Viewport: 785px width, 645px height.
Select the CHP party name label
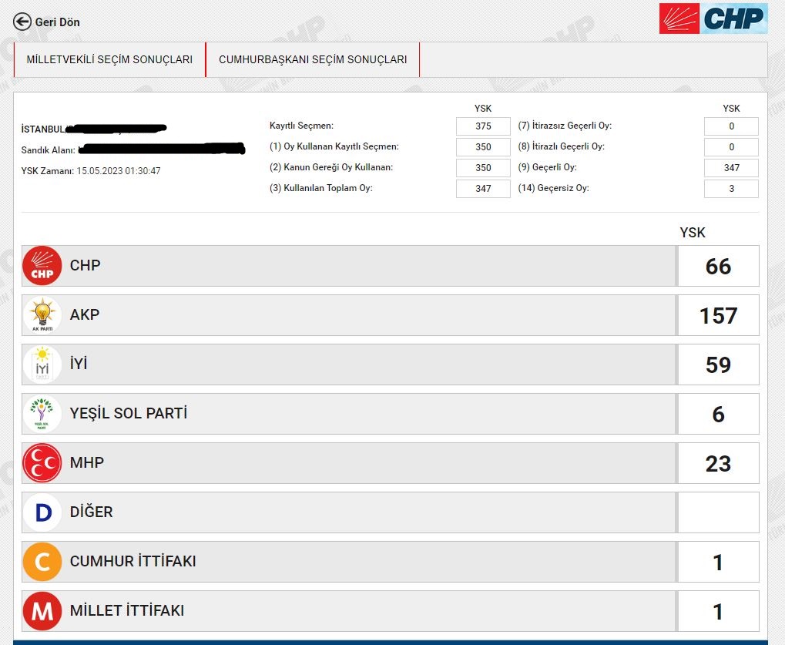(x=85, y=265)
